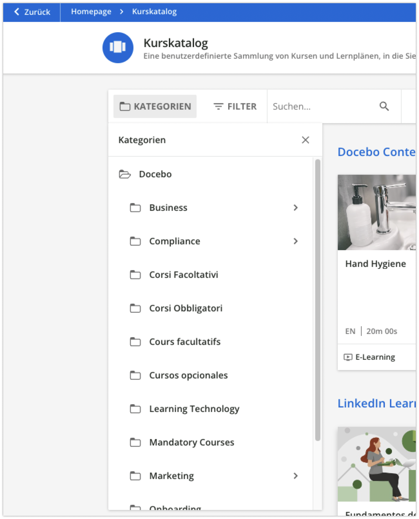The width and height of the screenshot is (419, 519).
Task: Select the Mandatory Courses category
Action: 191,442
